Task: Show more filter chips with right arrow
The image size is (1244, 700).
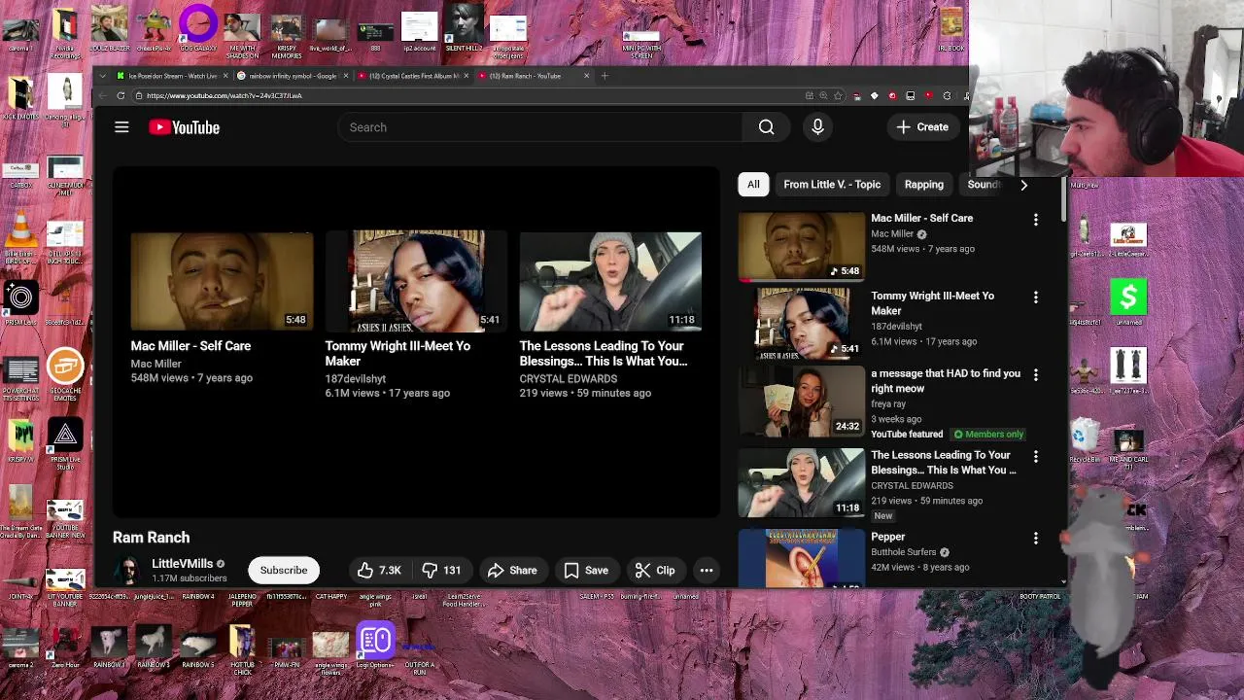Action: 1023,185
